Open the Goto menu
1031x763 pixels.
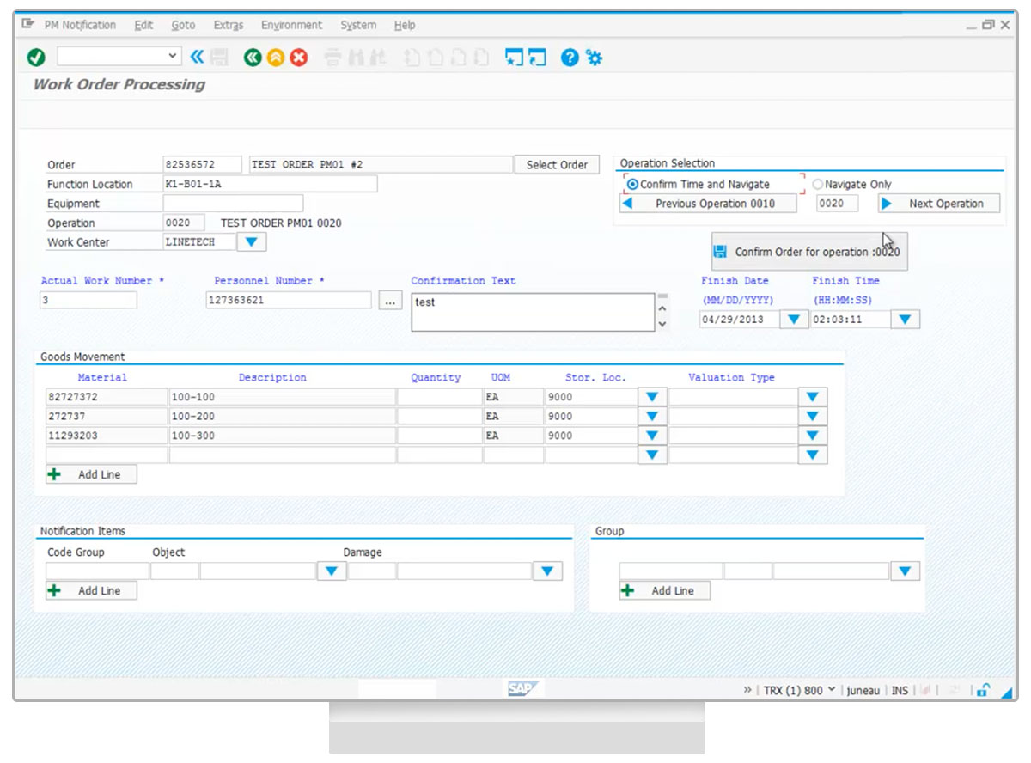(x=183, y=26)
